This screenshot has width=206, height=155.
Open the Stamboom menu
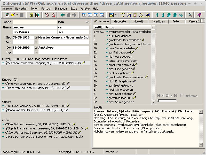(x=61, y=9)
